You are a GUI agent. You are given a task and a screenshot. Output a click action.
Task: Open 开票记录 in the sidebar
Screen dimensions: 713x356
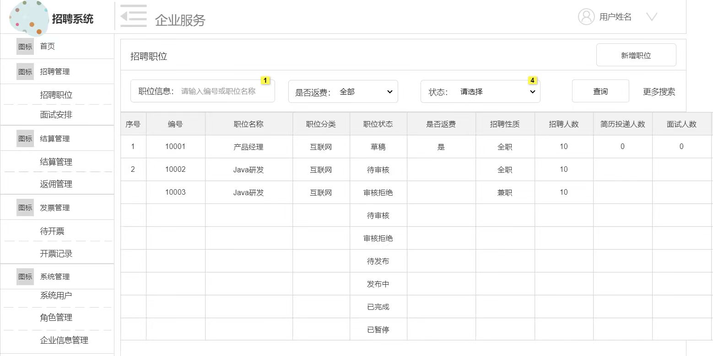tap(57, 253)
